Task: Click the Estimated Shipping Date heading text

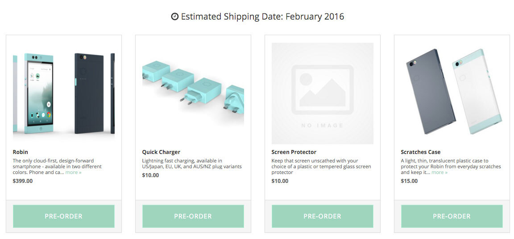Action: [x=262, y=17]
